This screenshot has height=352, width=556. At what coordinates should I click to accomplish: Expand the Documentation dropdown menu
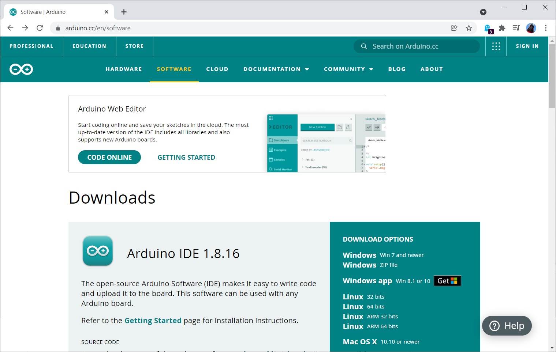276,69
